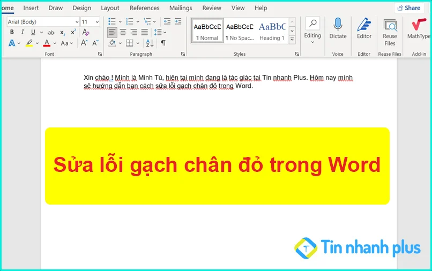This screenshot has width=432, height=271.
Task: Toggle italic formatting
Action: click(x=23, y=32)
